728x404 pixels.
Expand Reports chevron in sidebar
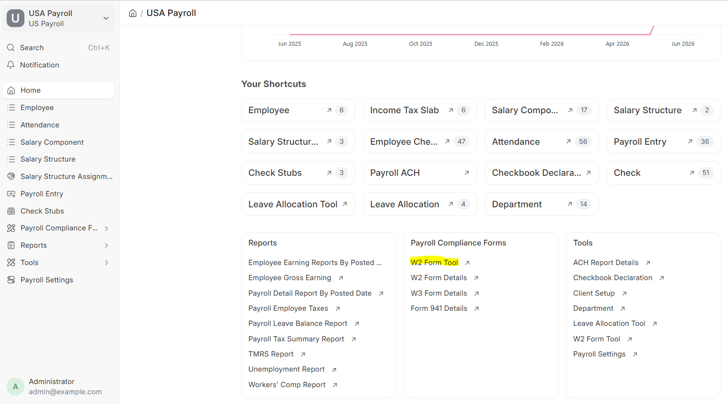tap(107, 246)
